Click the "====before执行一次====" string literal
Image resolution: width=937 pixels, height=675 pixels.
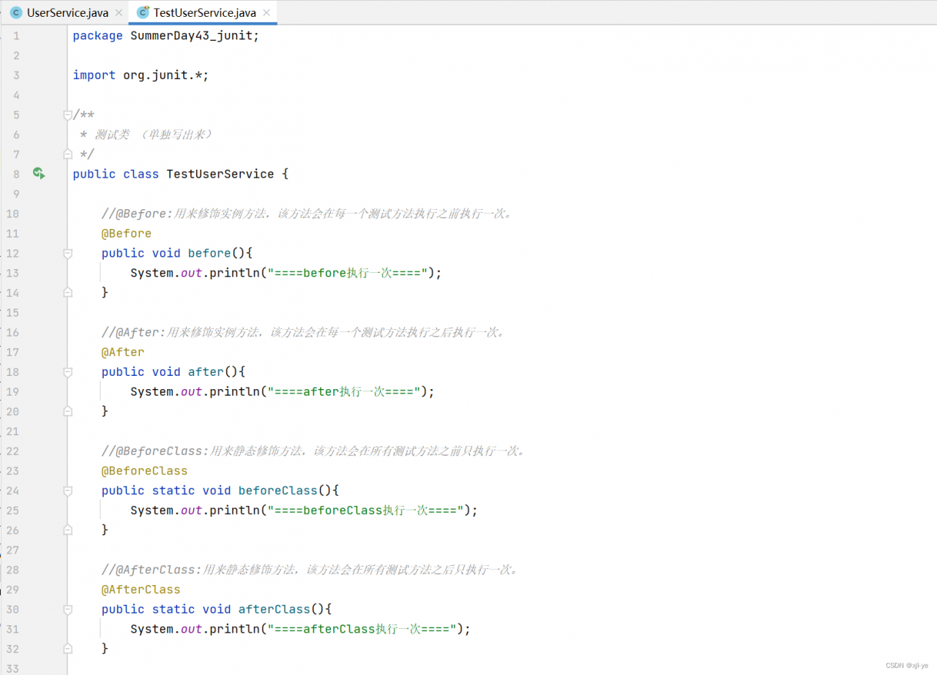(348, 273)
